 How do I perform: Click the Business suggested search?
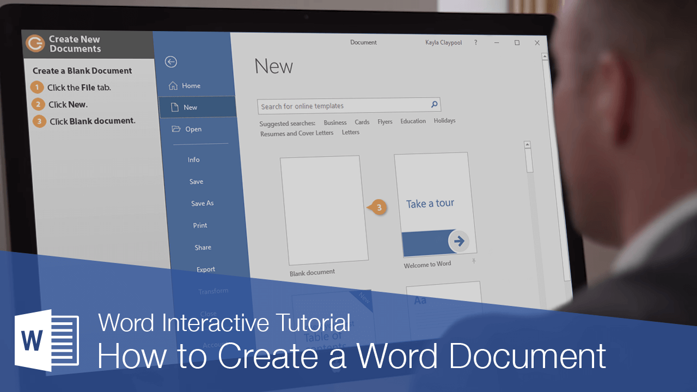[335, 122]
